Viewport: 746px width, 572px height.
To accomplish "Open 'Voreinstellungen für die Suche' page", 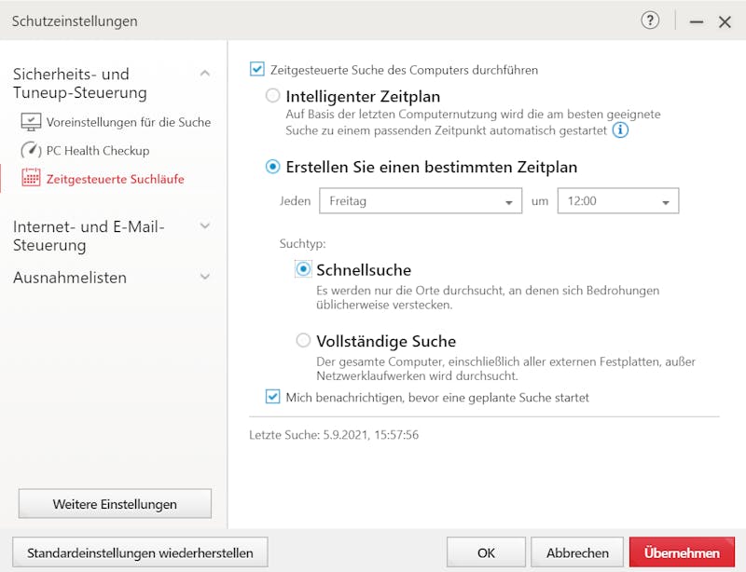I will tap(129, 122).
